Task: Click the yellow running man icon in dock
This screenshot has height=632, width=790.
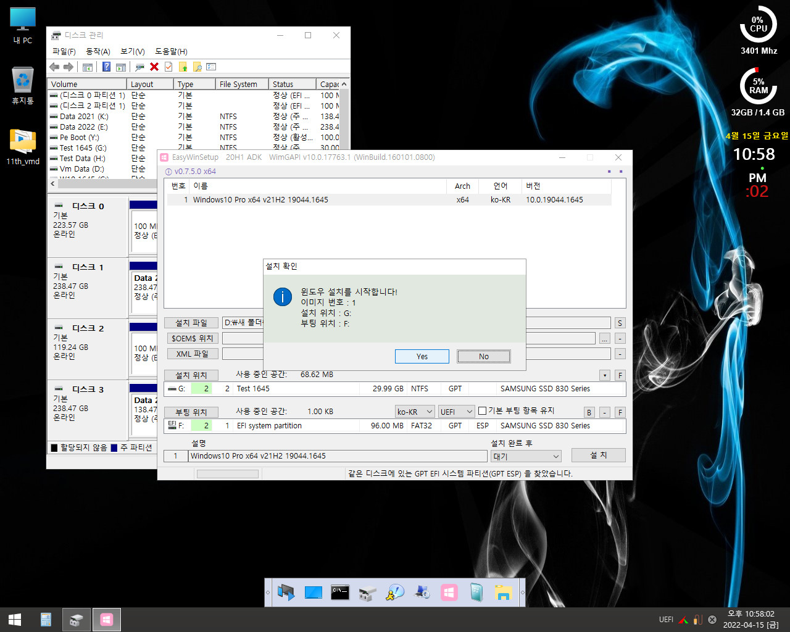Action: [x=395, y=592]
